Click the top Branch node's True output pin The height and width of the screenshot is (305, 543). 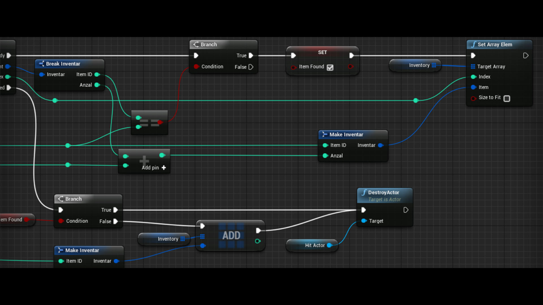point(251,56)
